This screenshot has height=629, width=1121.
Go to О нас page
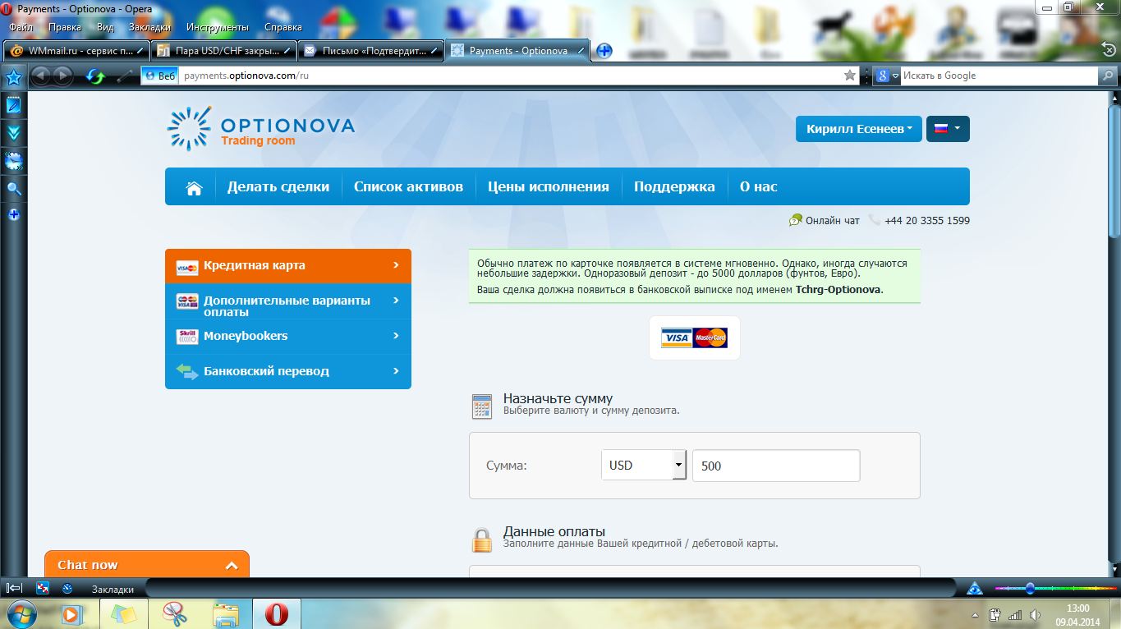pos(758,187)
